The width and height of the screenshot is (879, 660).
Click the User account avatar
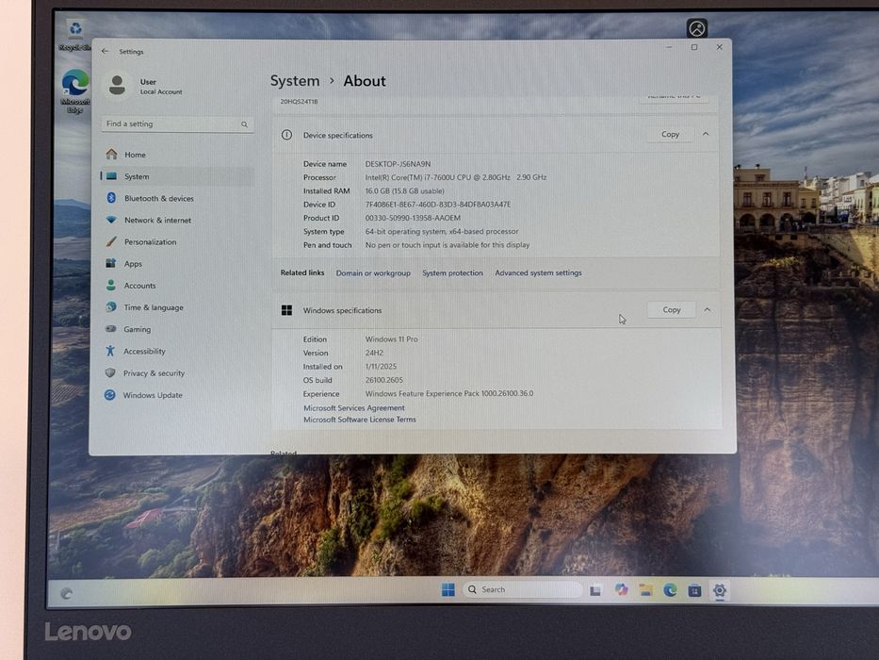(x=117, y=85)
